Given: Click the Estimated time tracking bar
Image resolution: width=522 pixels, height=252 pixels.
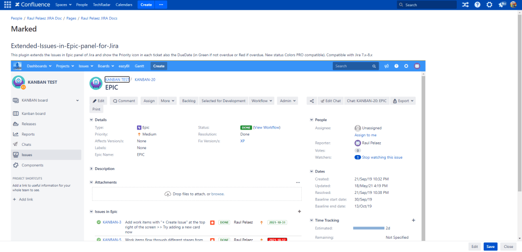Looking at the screenshot, I should point(368,228).
